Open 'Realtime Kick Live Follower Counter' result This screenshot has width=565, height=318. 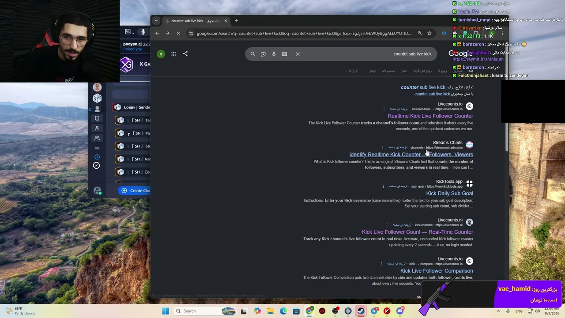click(x=430, y=116)
